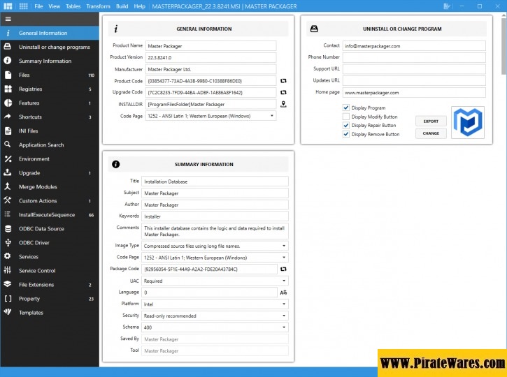This screenshot has width=507, height=377.
Task: Click the Master Packager logo image
Action: [469, 122]
